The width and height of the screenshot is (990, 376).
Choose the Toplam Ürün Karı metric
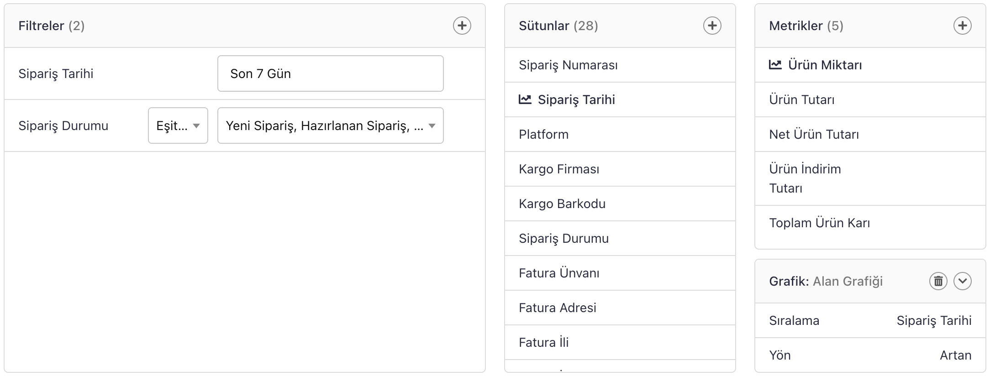[x=819, y=223]
